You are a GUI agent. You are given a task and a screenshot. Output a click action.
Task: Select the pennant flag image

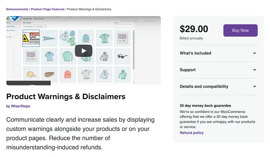49,38
